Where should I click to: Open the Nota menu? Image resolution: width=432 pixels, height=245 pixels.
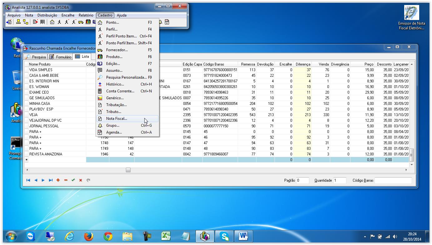click(29, 15)
